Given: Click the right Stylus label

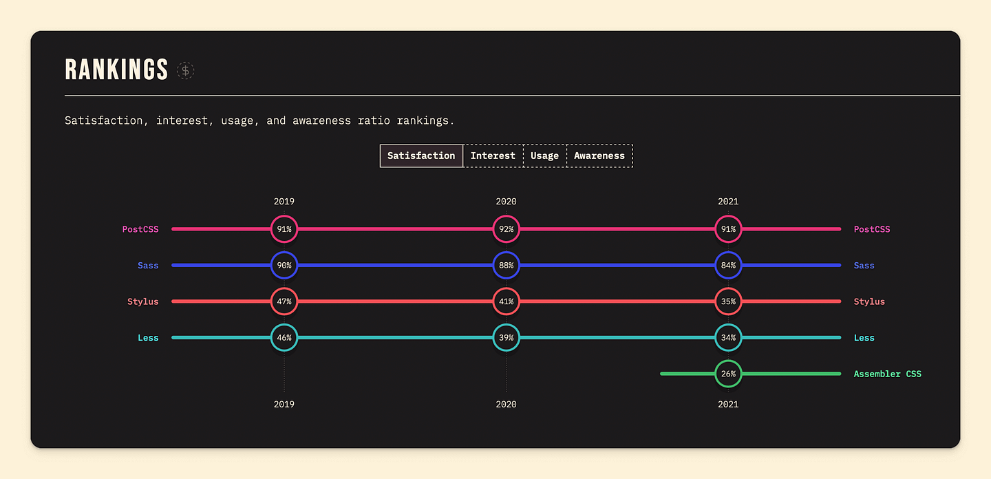Looking at the screenshot, I should [x=869, y=301].
